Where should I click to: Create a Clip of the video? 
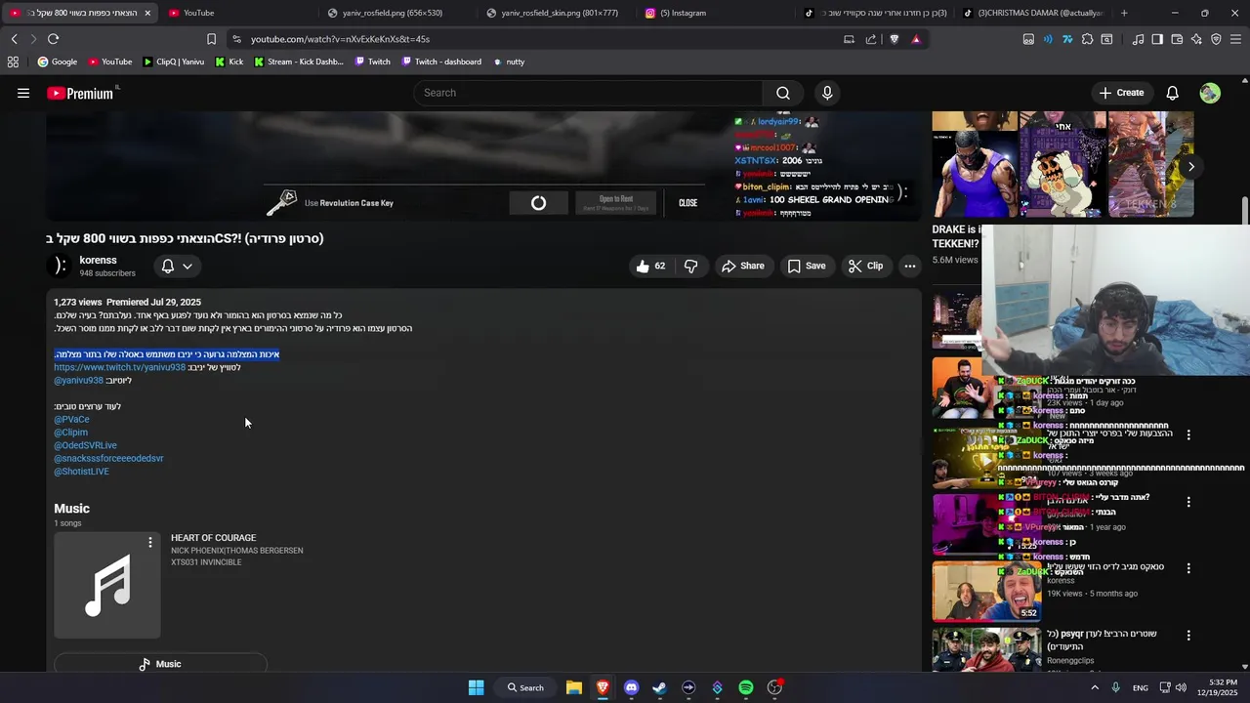[x=865, y=266]
